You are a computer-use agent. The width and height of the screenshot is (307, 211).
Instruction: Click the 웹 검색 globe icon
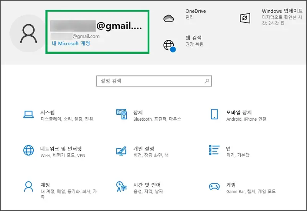click(x=169, y=46)
